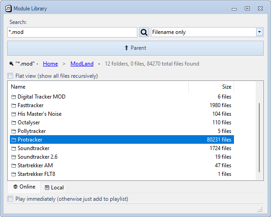
Task: Enable Flat view checkbox
Action: click(x=10, y=76)
